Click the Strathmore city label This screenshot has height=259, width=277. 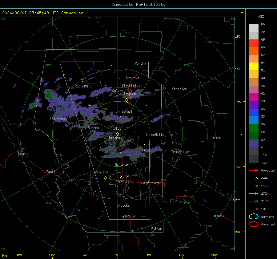pyautogui.click(x=150, y=182)
